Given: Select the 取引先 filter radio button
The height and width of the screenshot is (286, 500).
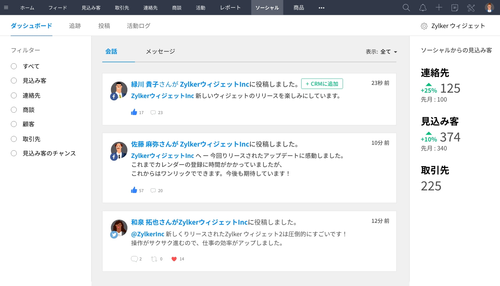Looking at the screenshot, I should [x=14, y=139].
